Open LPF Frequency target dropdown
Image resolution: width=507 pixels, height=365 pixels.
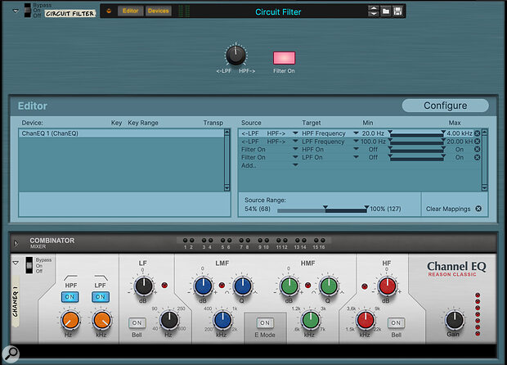(x=356, y=141)
